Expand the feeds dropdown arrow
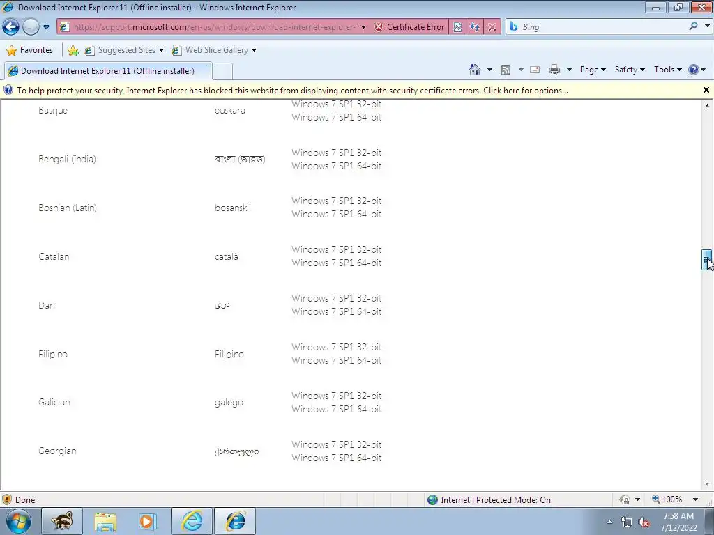The image size is (714, 535). pyautogui.click(x=520, y=70)
